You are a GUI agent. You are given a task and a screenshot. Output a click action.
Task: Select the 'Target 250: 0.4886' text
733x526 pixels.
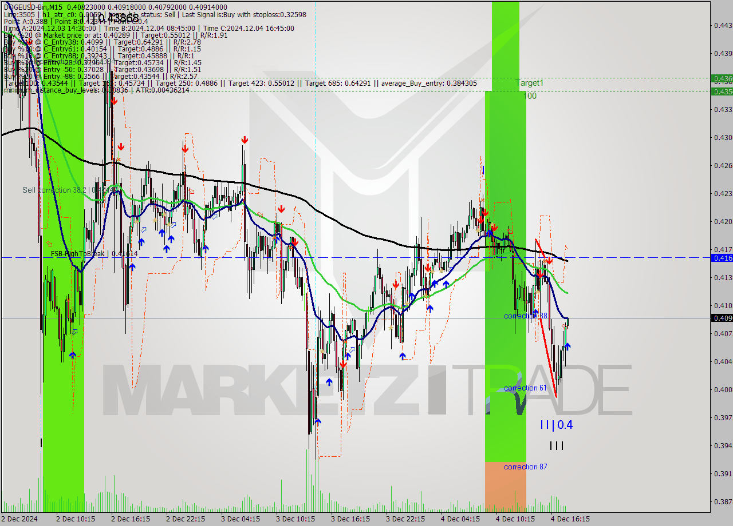click(x=188, y=83)
